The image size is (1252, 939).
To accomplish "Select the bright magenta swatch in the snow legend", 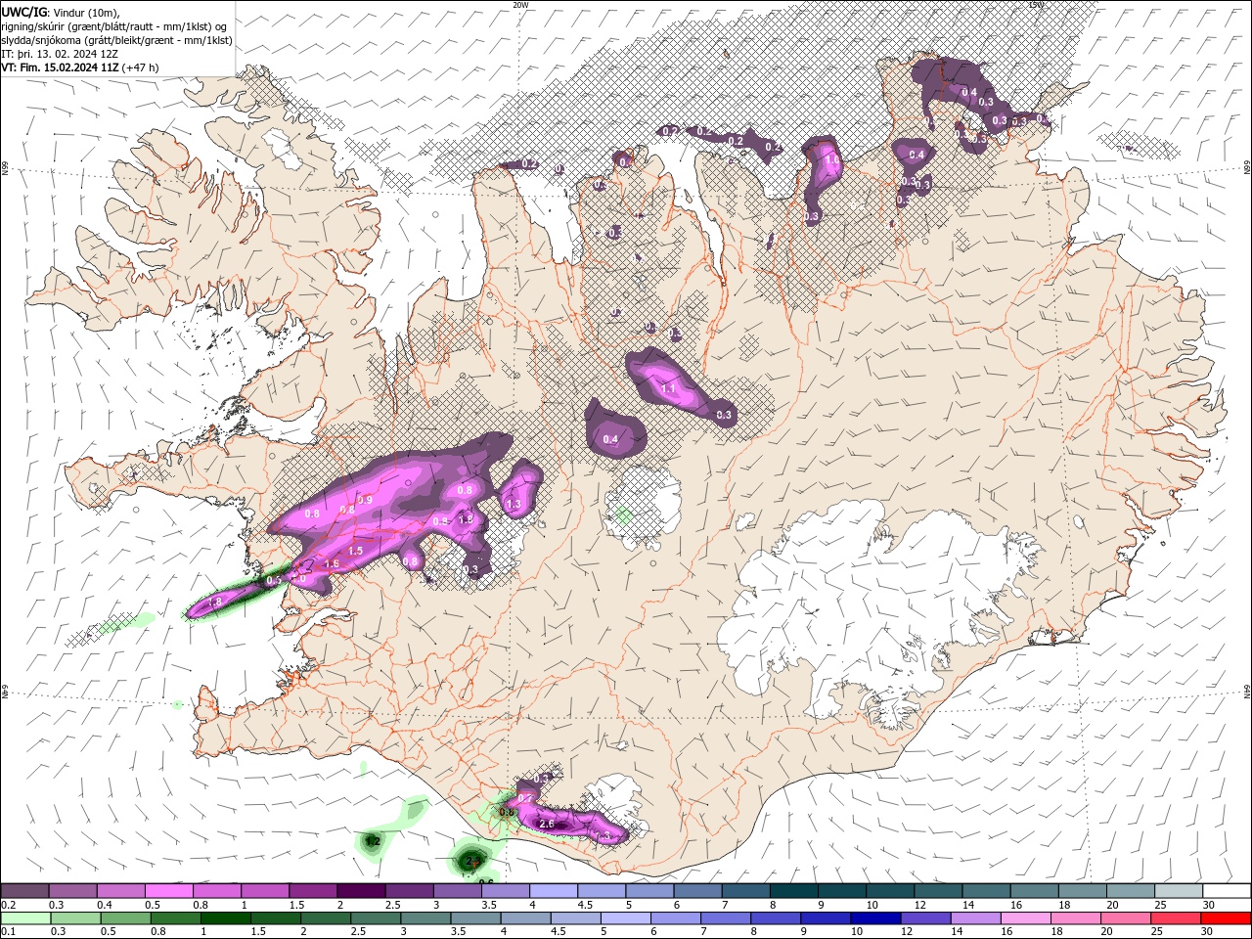I will pyautogui.click(x=168, y=891).
